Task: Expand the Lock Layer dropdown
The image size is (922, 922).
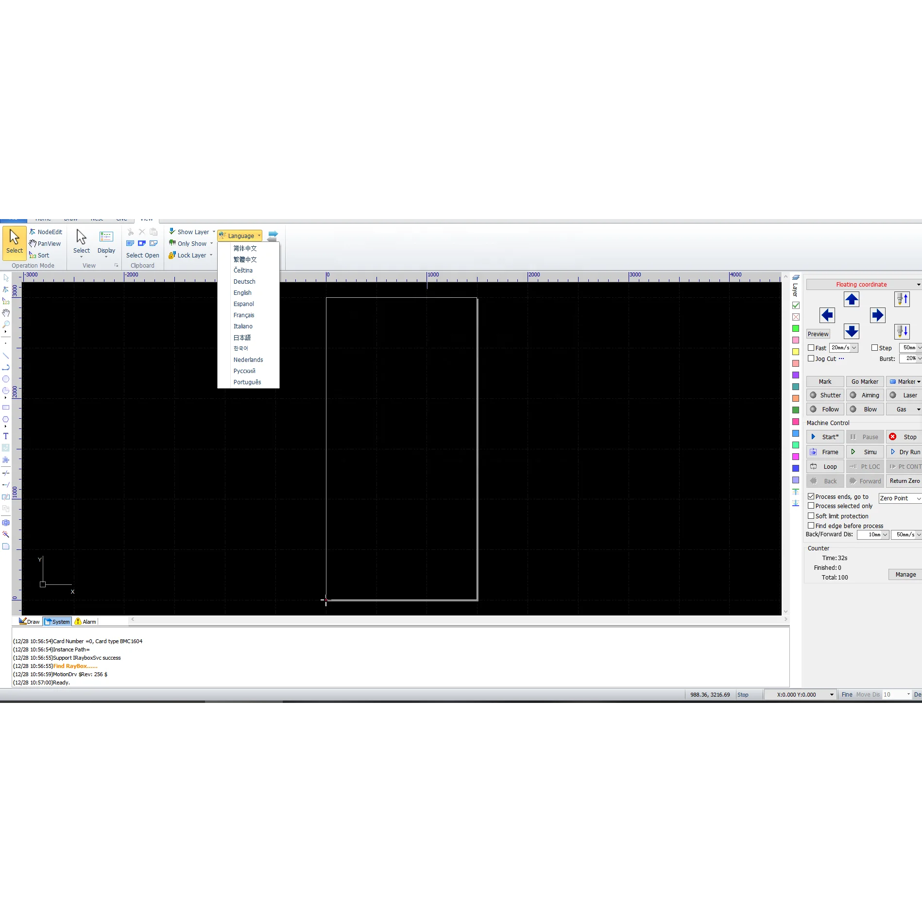Action: pos(211,256)
